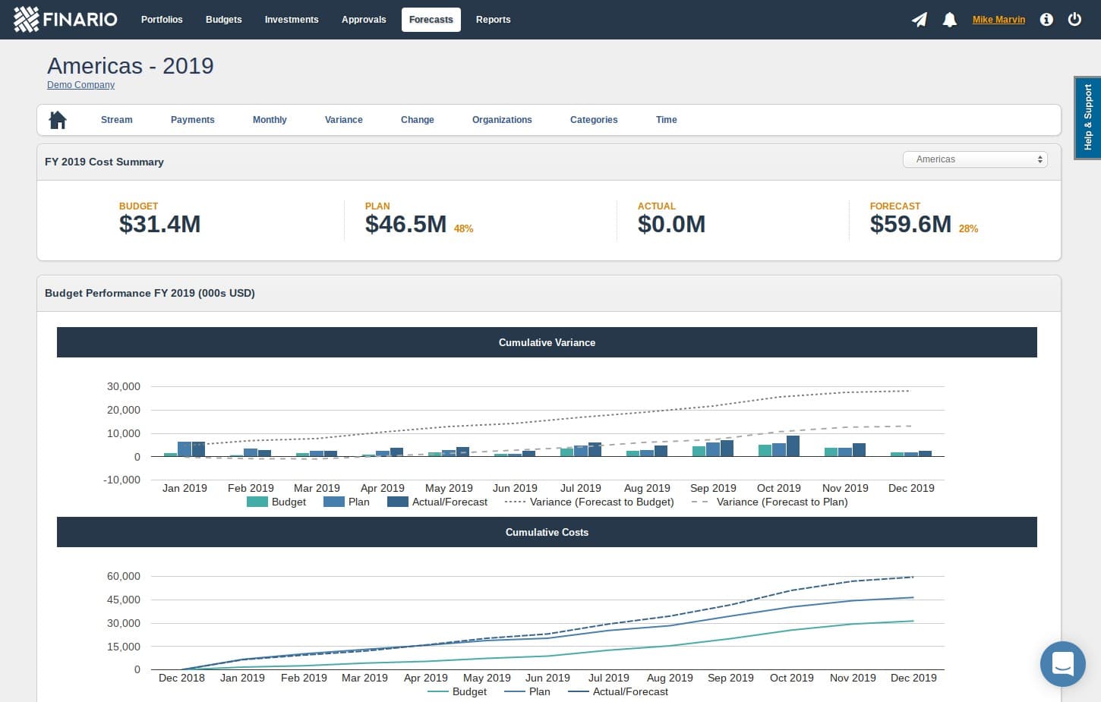The height and width of the screenshot is (702, 1101).
Task: Toggle Variance (Forecast to Budget) legend entry
Action: click(x=589, y=502)
